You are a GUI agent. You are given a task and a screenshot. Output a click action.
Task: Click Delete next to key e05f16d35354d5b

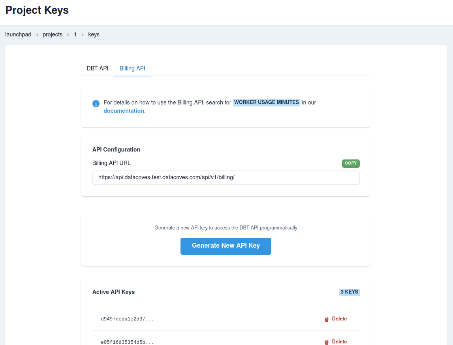click(x=339, y=342)
